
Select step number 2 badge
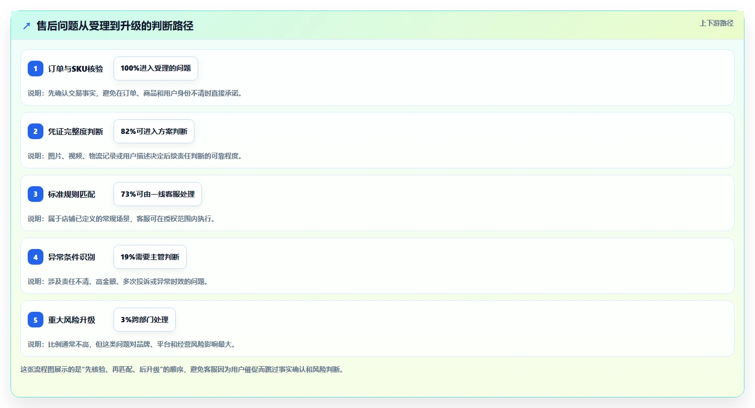tap(36, 131)
